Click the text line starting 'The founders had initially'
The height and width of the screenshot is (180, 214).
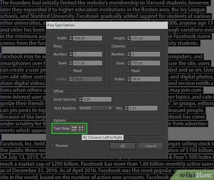click(105, 3)
